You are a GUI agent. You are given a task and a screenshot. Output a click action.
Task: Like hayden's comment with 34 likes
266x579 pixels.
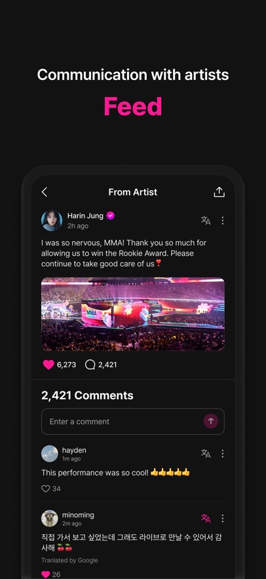click(x=45, y=489)
